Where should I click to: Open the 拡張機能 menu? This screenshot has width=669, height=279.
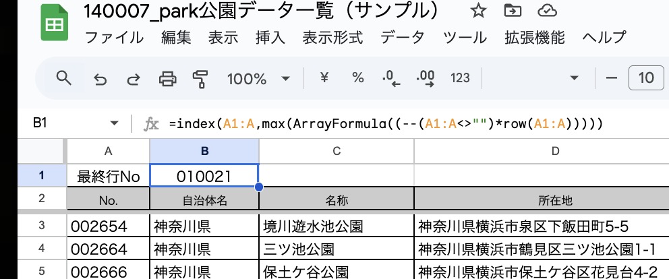535,38
